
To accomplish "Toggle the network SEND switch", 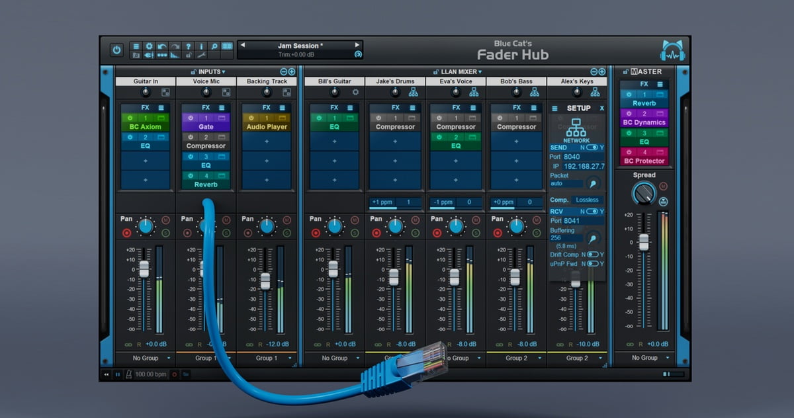I will click(x=592, y=147).
